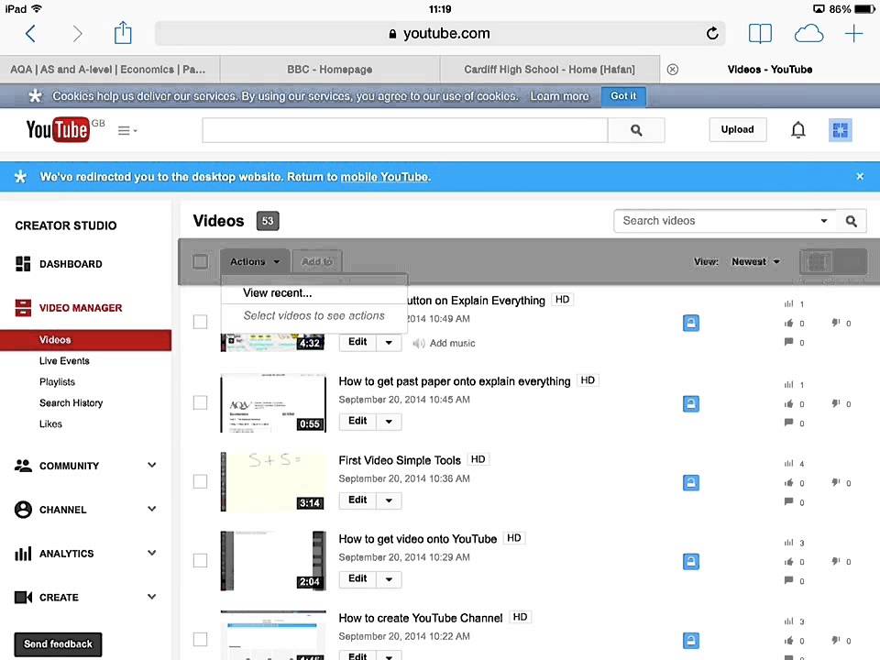Image resolution: width=880 pixels, height=660 pixels.
Task: Open Dashboard in Creator Studio
Action: tap(59, 264)
